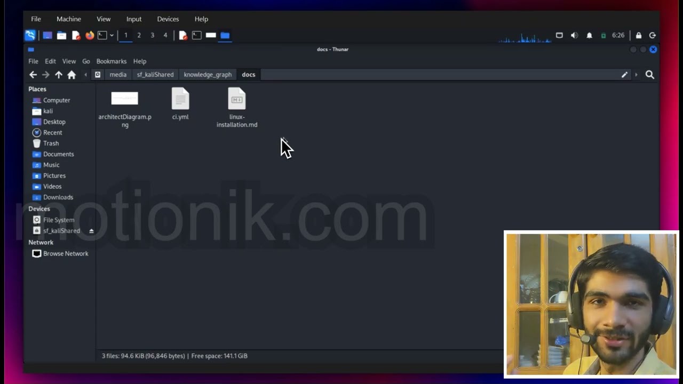Go back using the left arrow

33,75
